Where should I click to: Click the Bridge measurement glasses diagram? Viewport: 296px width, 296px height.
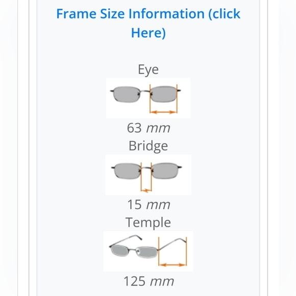point(148,175)
